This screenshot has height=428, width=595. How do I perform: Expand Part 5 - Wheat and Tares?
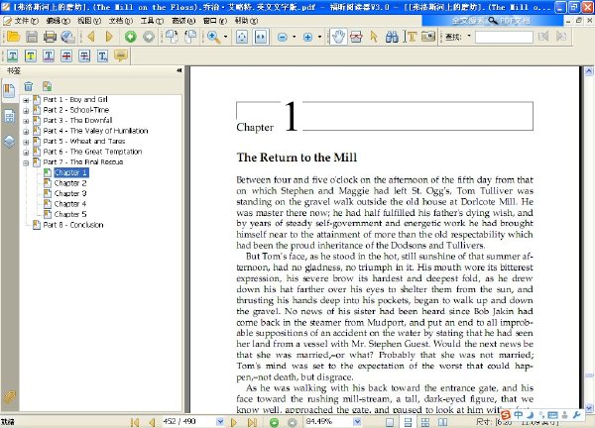(x=26, y=142)
